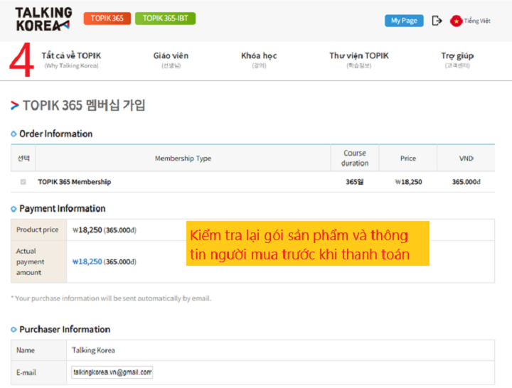Focus the E-mail input field
This screenshot has width=512, height=388.
(x=112, y=372)
